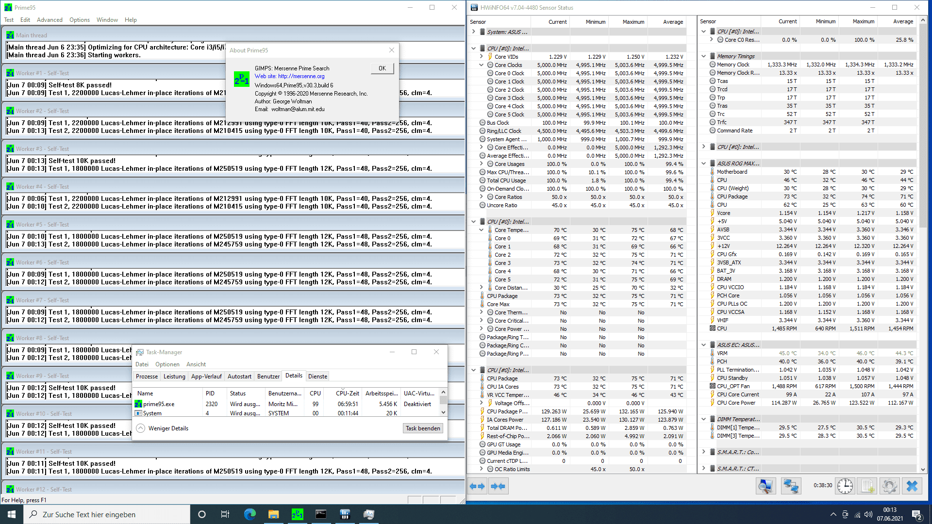Open the volume tray icon
The height and width of the screenshot is (524, 932).
tap(868, 514)
